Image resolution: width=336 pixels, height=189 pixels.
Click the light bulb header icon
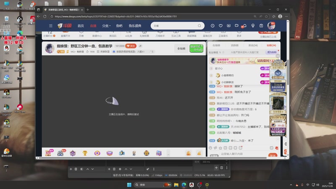[253, 26]
